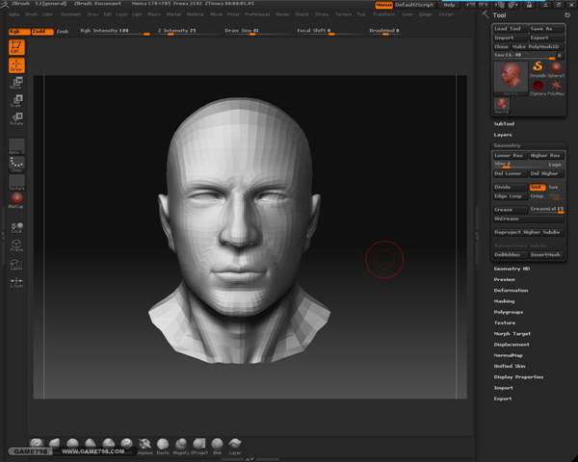Image resolution: width=578 pixels, height=462 pixels.
Task: Toggle the Smt option beside Divide
Action: [537, 187]
